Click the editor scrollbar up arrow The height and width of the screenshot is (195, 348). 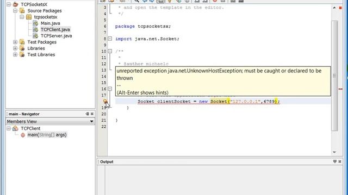334,8
